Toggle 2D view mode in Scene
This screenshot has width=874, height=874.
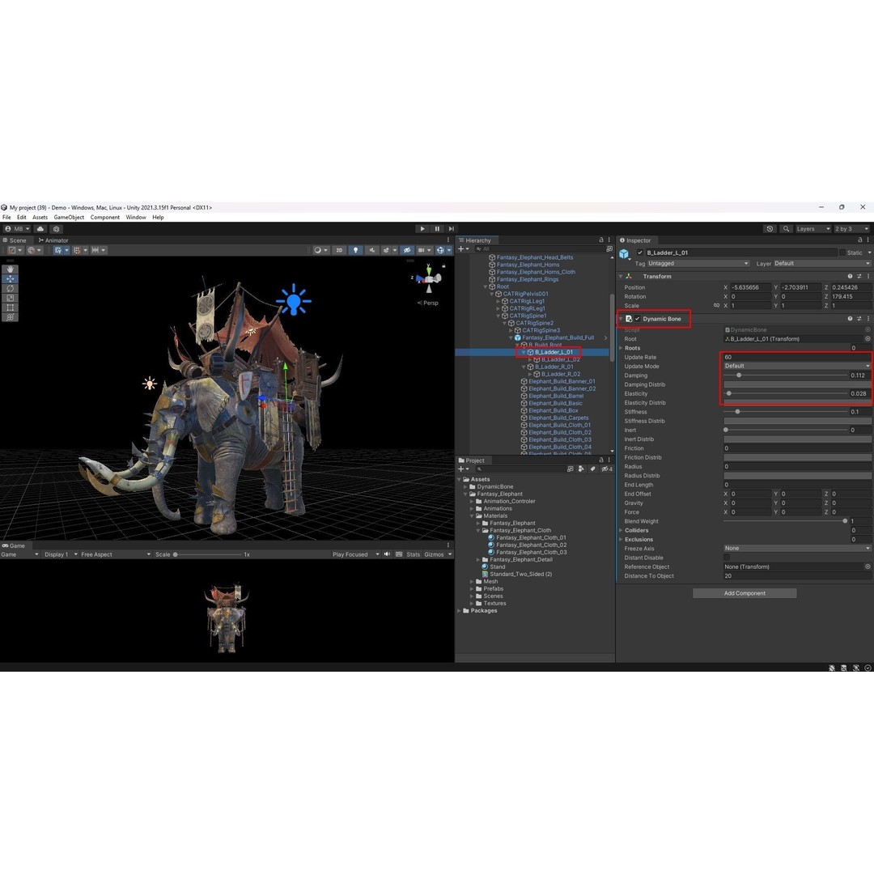coord(339,250)
